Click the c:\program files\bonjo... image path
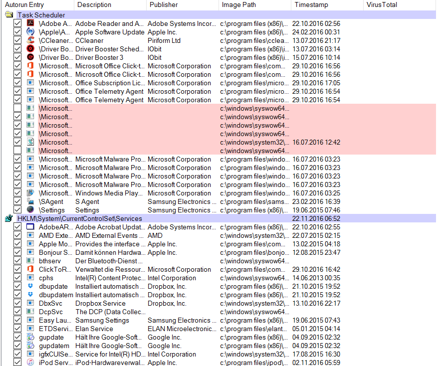 (x=254, y=252)
